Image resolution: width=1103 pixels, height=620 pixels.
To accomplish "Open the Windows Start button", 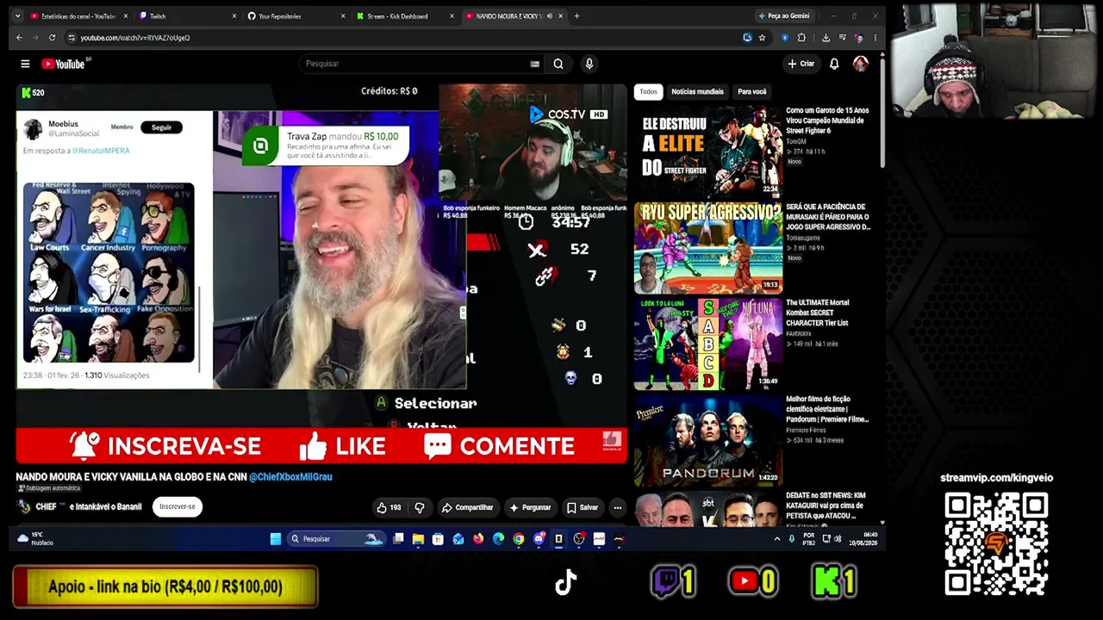I will (276, 539).
